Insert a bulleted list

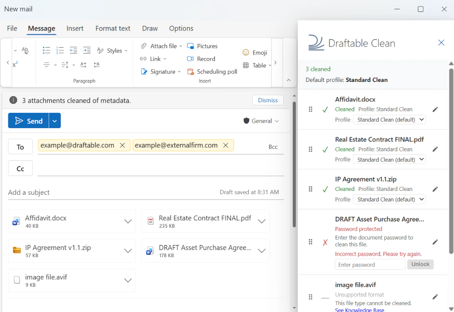(46, 50)
